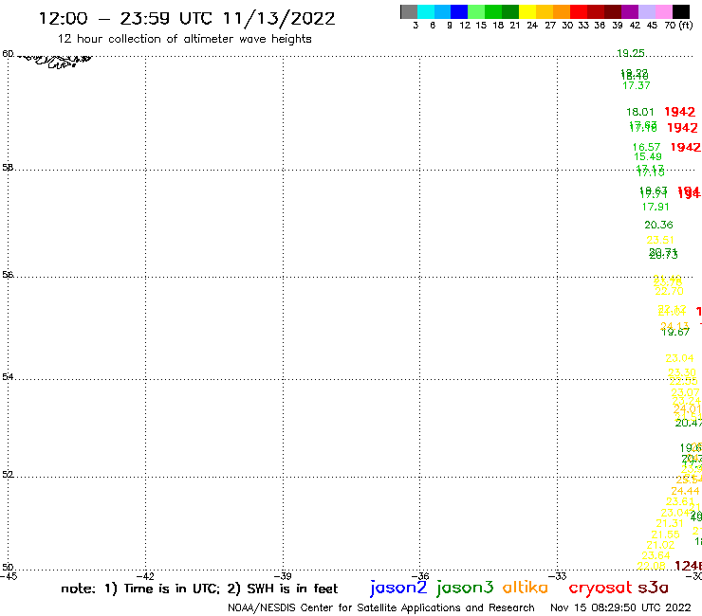
Task: Click the coastline outline near latitude 60
Action: (x=56, y=61)
